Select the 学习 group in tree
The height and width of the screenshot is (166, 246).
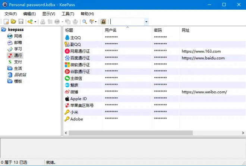[x=18, y=49]
